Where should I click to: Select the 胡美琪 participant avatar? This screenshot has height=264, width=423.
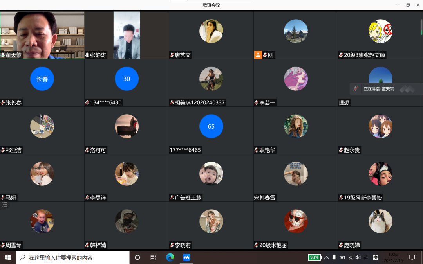[x=211, y=79]
